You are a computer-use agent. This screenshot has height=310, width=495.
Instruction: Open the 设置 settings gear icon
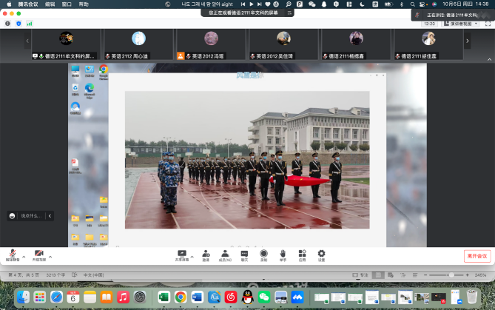pyautogui.click(x=321, y=253)
